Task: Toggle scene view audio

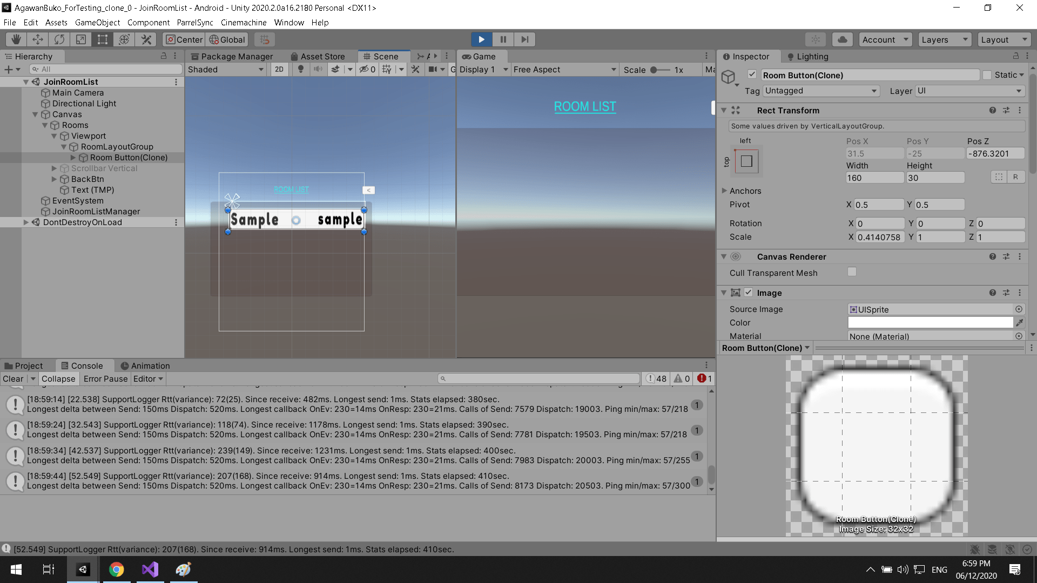Action: [x=318, y=69]
